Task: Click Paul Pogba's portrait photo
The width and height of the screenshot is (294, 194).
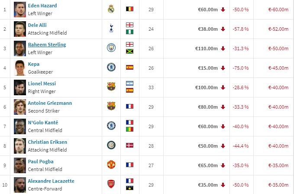Action: pos(20,165)
